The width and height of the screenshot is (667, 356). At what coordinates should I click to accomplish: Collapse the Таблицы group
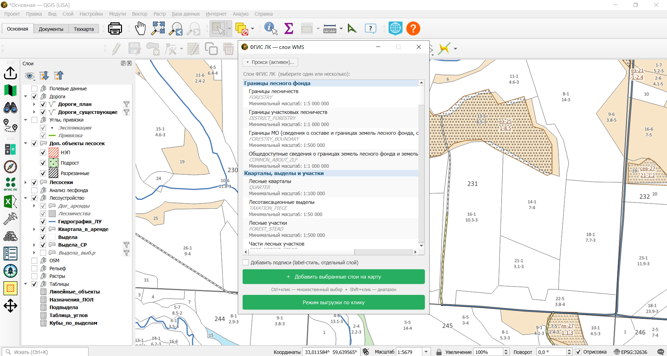pyautogui.click(x=26, y=284)
